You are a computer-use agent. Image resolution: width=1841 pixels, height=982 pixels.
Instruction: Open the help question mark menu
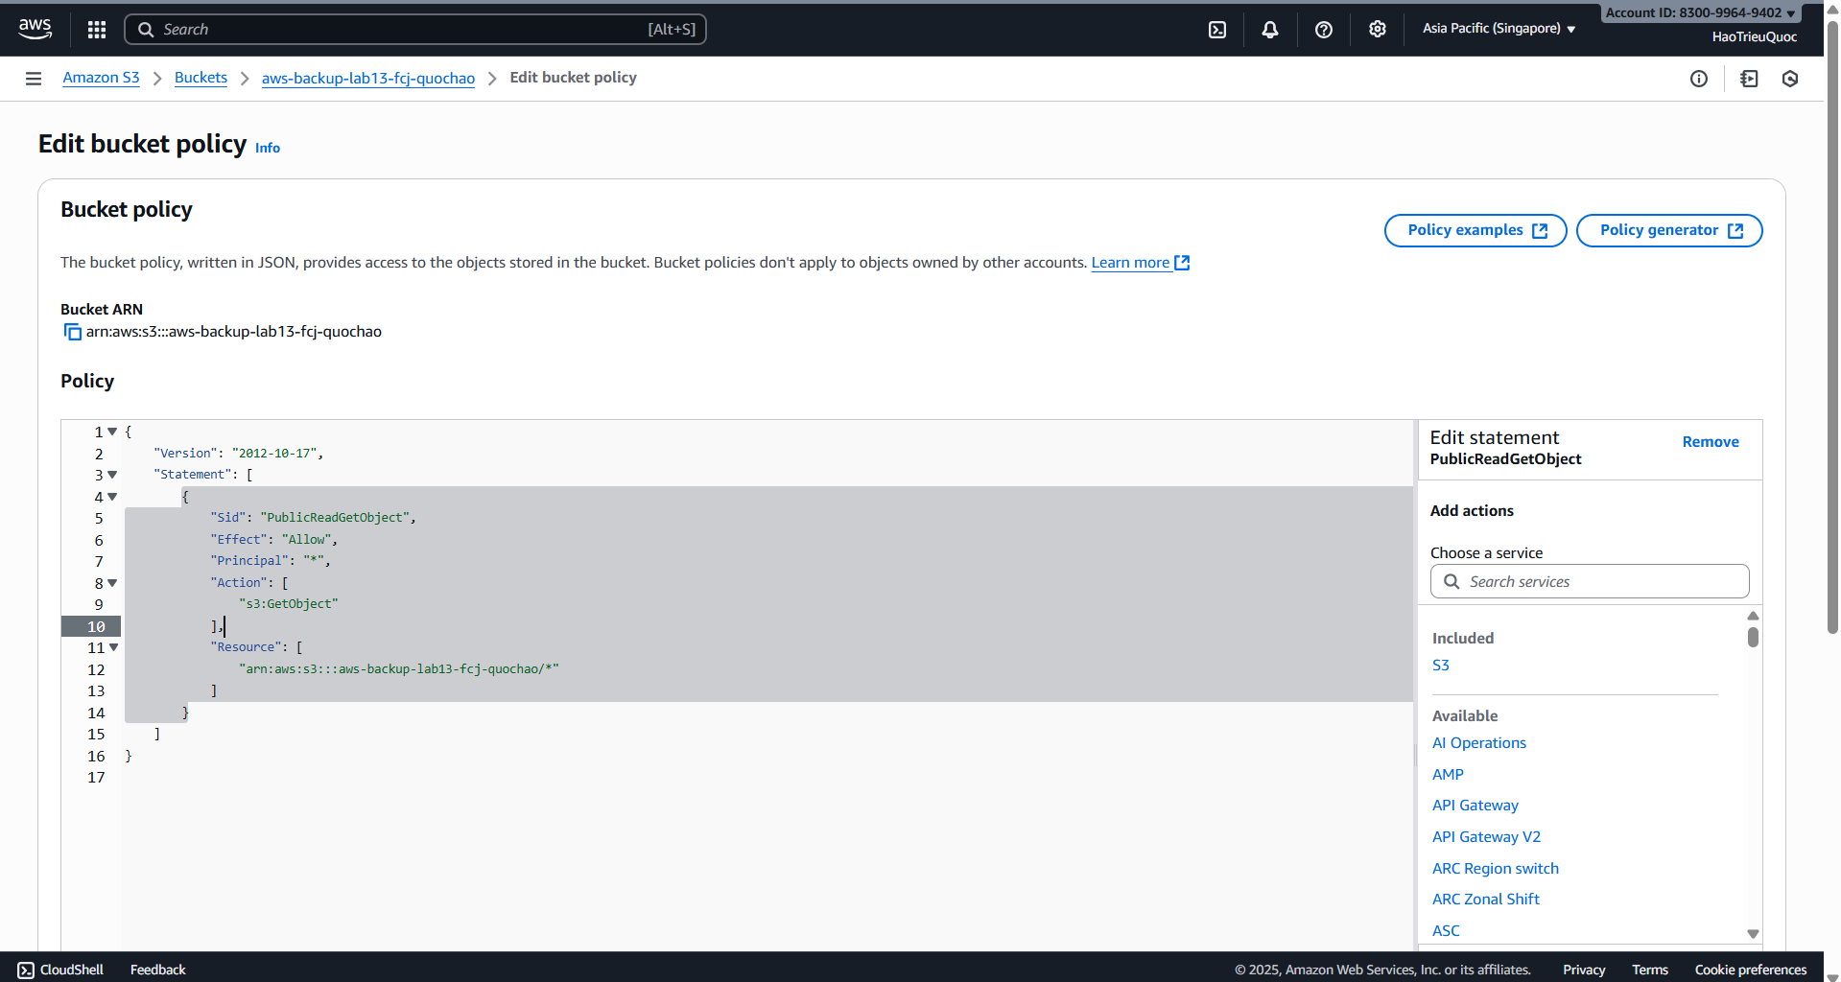[x=1323, y=30]
